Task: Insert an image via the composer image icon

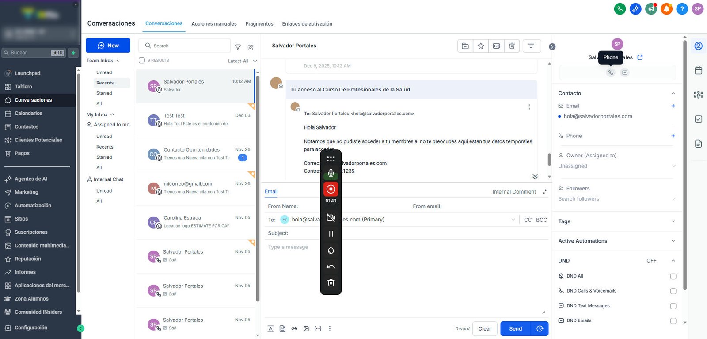Action: click(306, 328)
